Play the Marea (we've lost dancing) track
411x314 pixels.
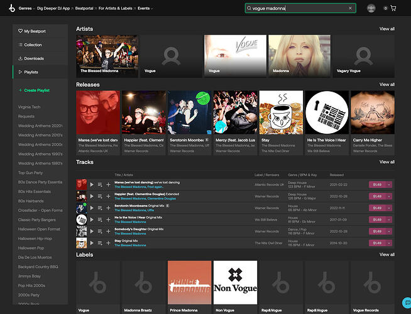pos(92,185)
